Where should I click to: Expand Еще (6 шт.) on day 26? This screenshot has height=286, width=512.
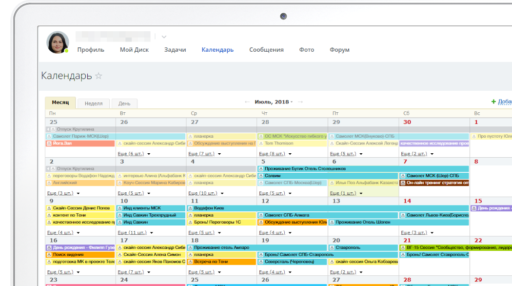click(134, 154)
